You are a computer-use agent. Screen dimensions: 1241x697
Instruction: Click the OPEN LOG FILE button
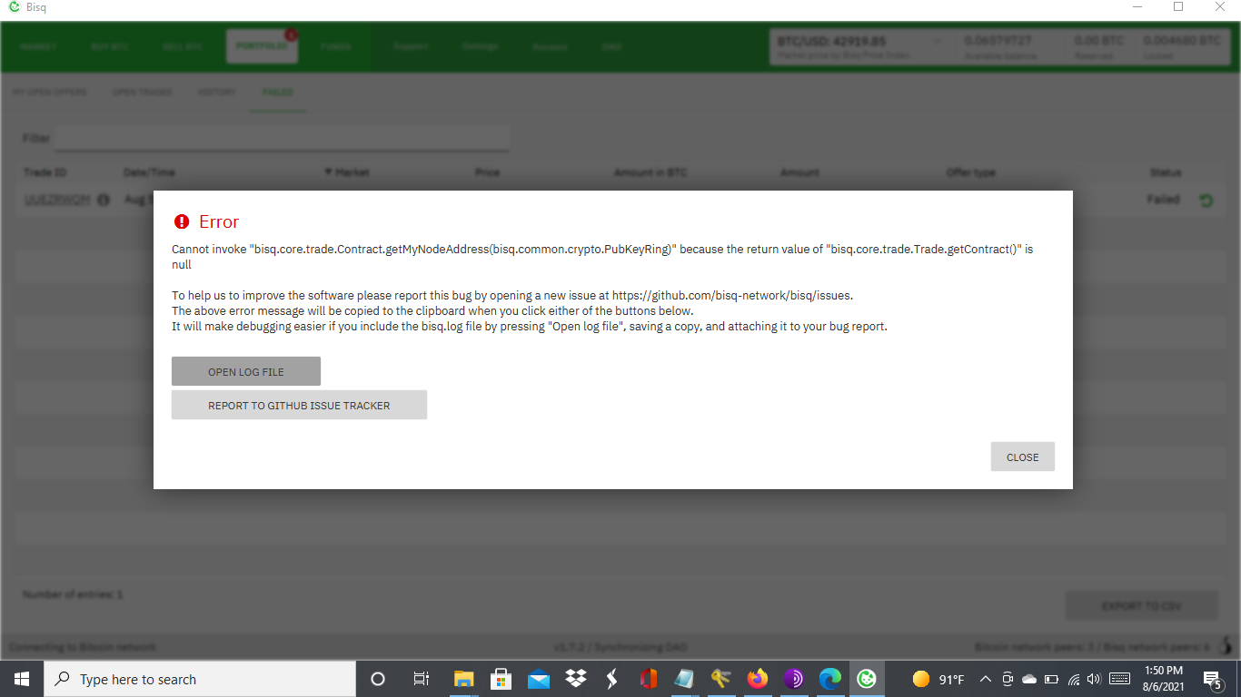(246, 371)
